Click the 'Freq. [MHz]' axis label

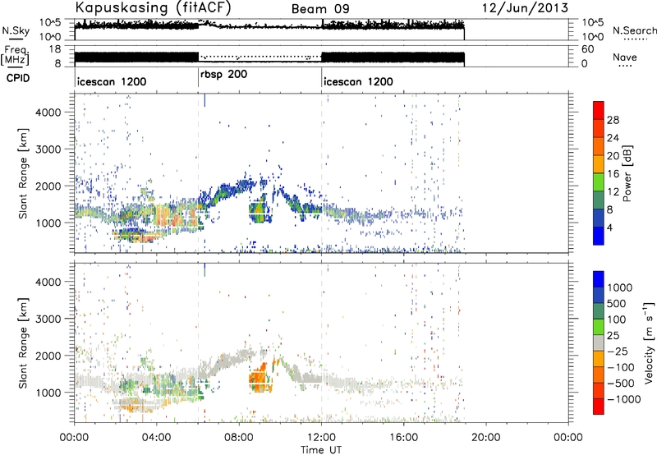pos(16,56)
